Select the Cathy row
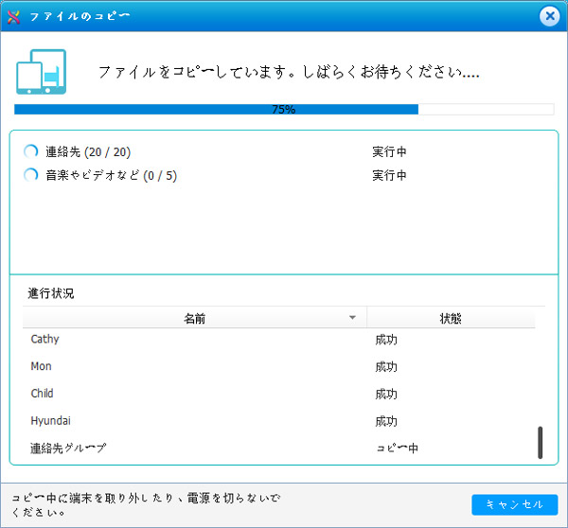568x528 pixels. [x=279, y=340]
